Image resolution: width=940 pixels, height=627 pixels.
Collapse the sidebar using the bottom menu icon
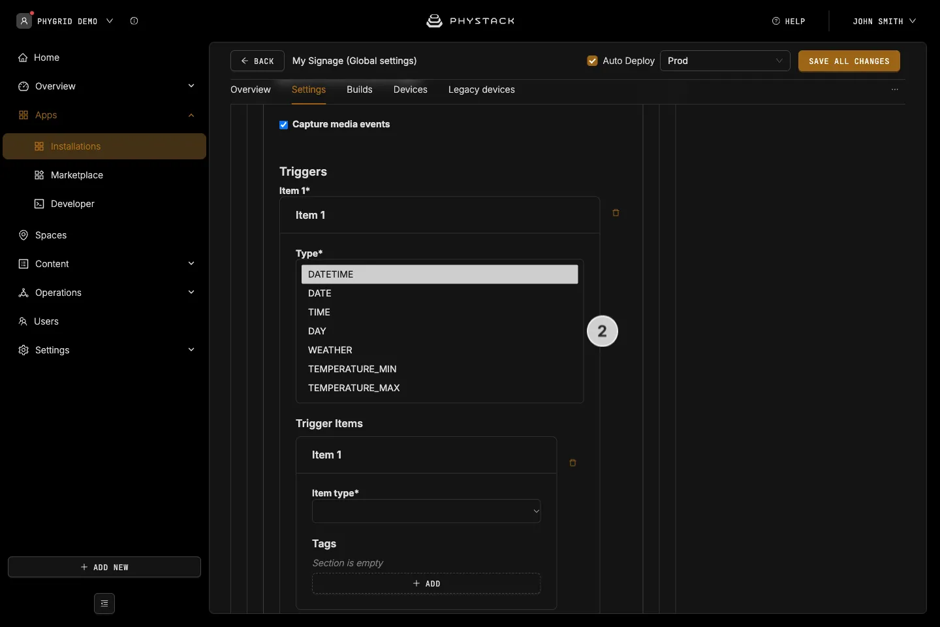(x=104, y=603)
